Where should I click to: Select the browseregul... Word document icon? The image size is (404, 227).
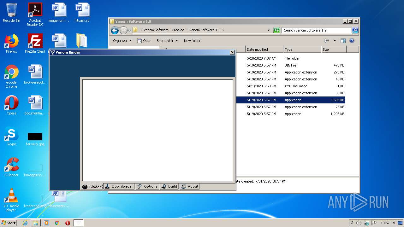point(35,74)
